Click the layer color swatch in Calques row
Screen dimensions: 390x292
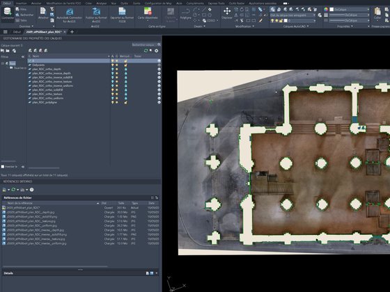point(286,21)
